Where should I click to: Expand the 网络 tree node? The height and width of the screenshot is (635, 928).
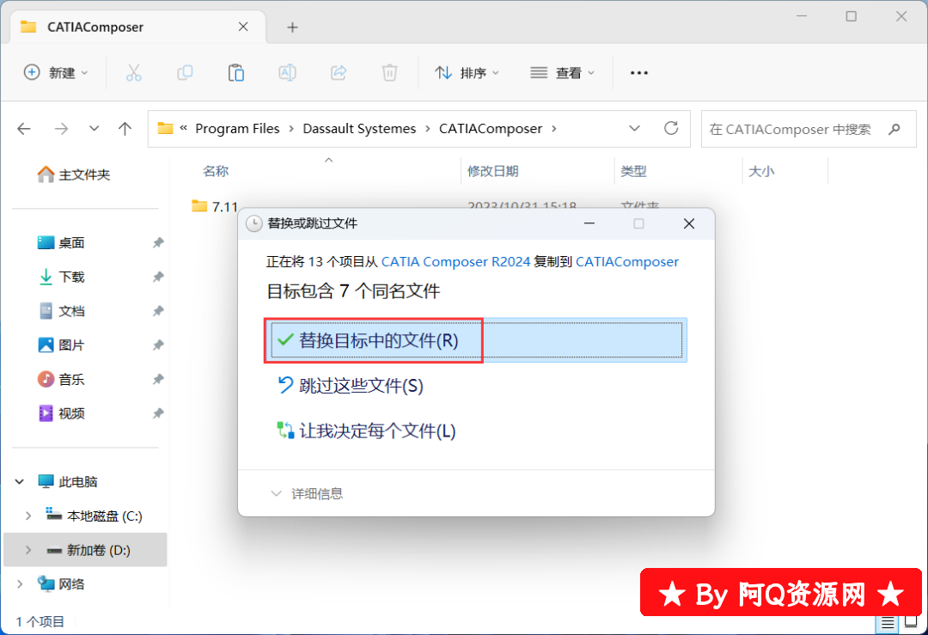[x=20, y=584]
